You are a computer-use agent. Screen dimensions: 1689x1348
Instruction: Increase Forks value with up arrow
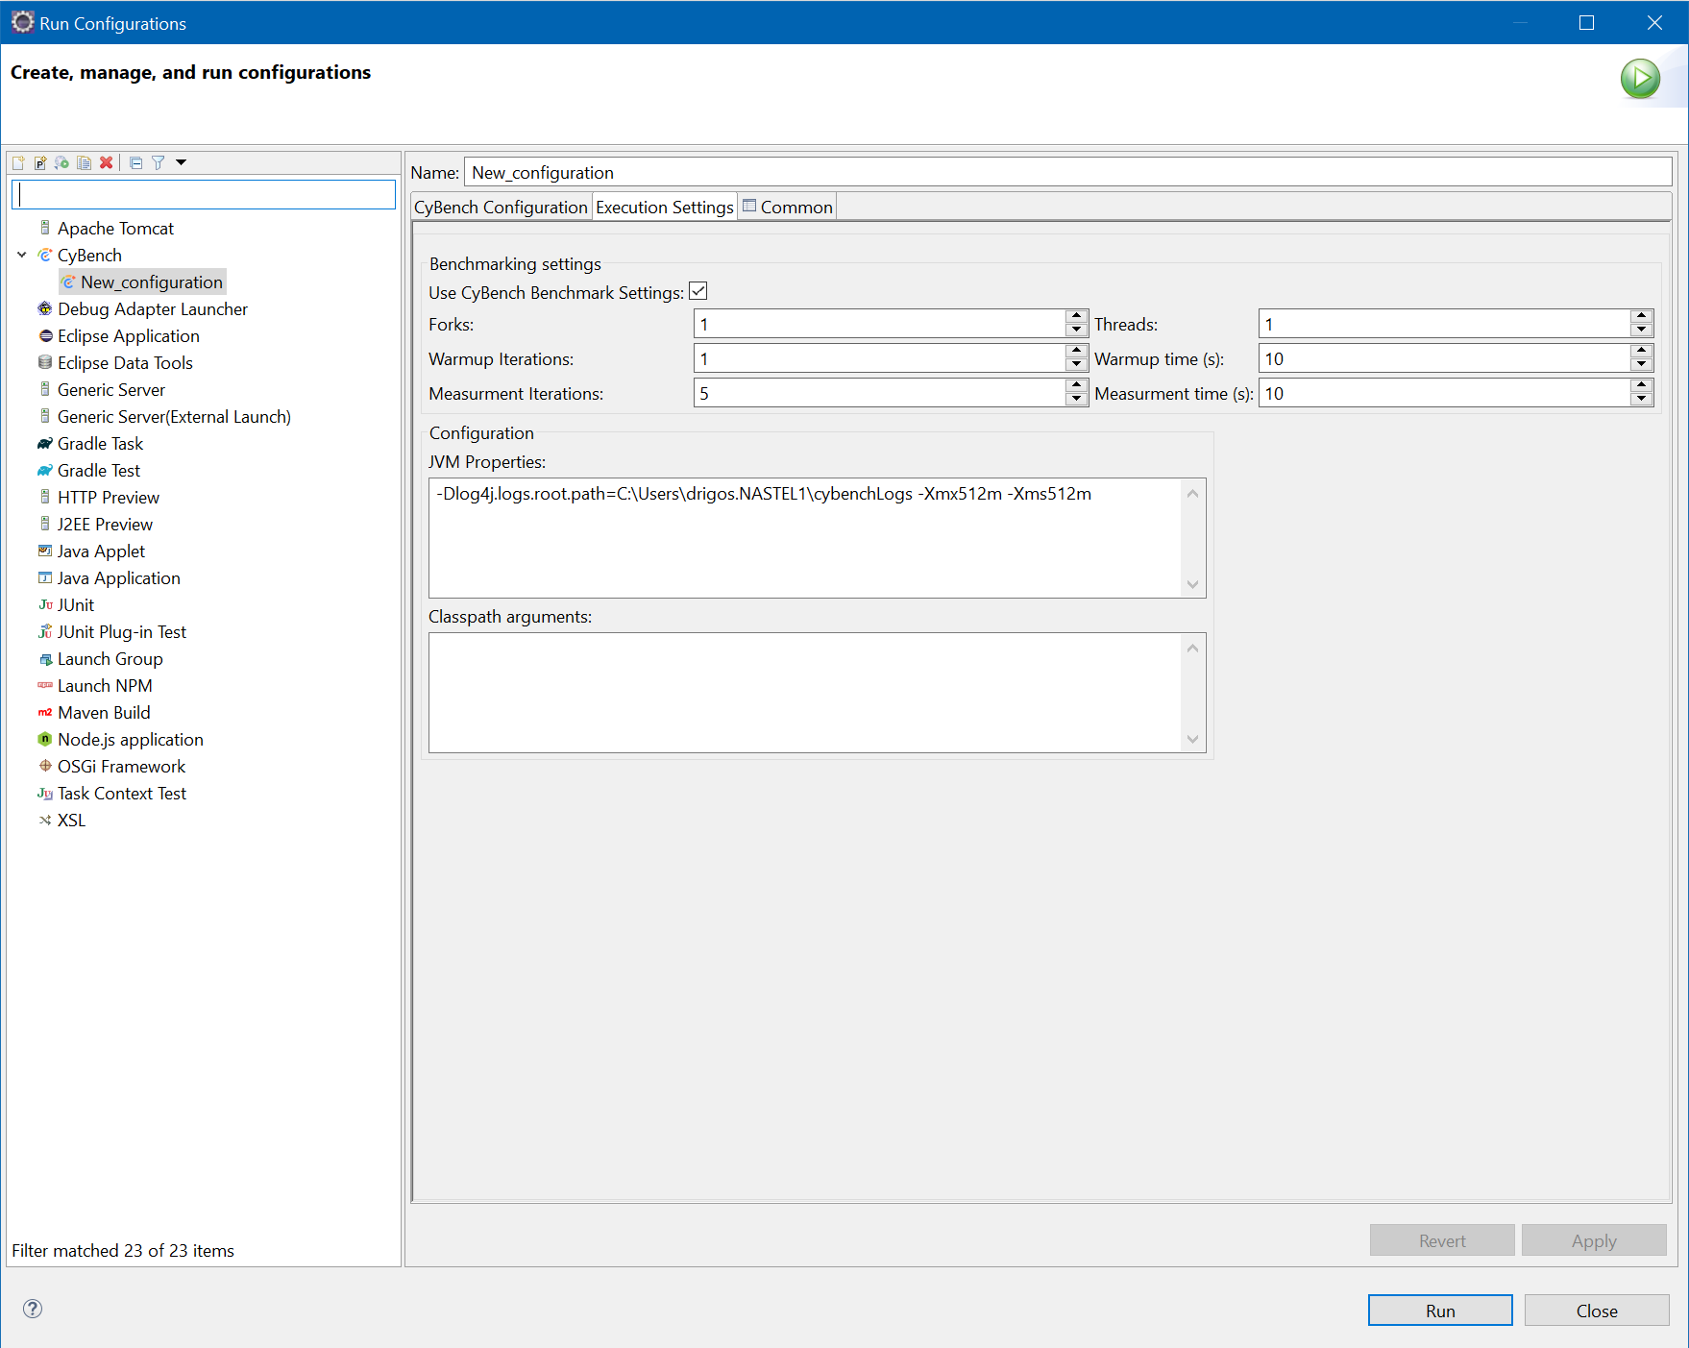[x=1076, y=316]
